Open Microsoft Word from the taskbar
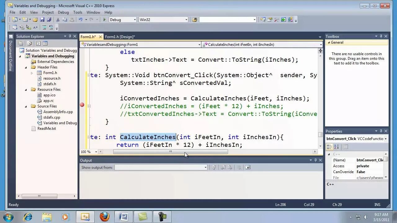Viewport: 397px width, 223px height. [123, 216]
